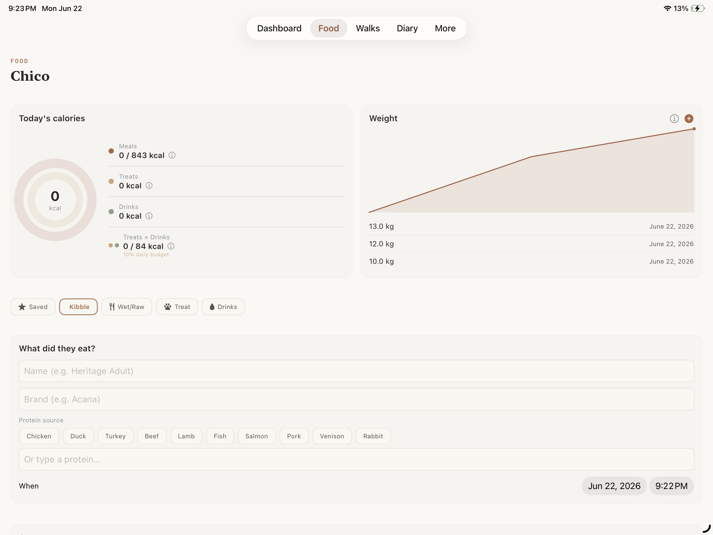Click the calorie ring showing 0 kcal
The width and height of the screenshot is (713, 535).
(x=55, y=200)
